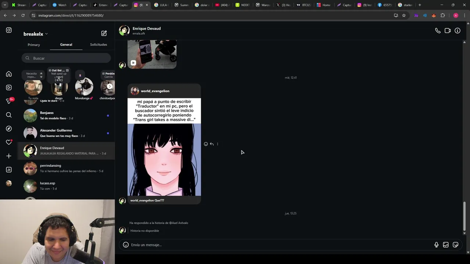Click world_evangelion Que??? caption
470x264 pixels.
[147, 201]
